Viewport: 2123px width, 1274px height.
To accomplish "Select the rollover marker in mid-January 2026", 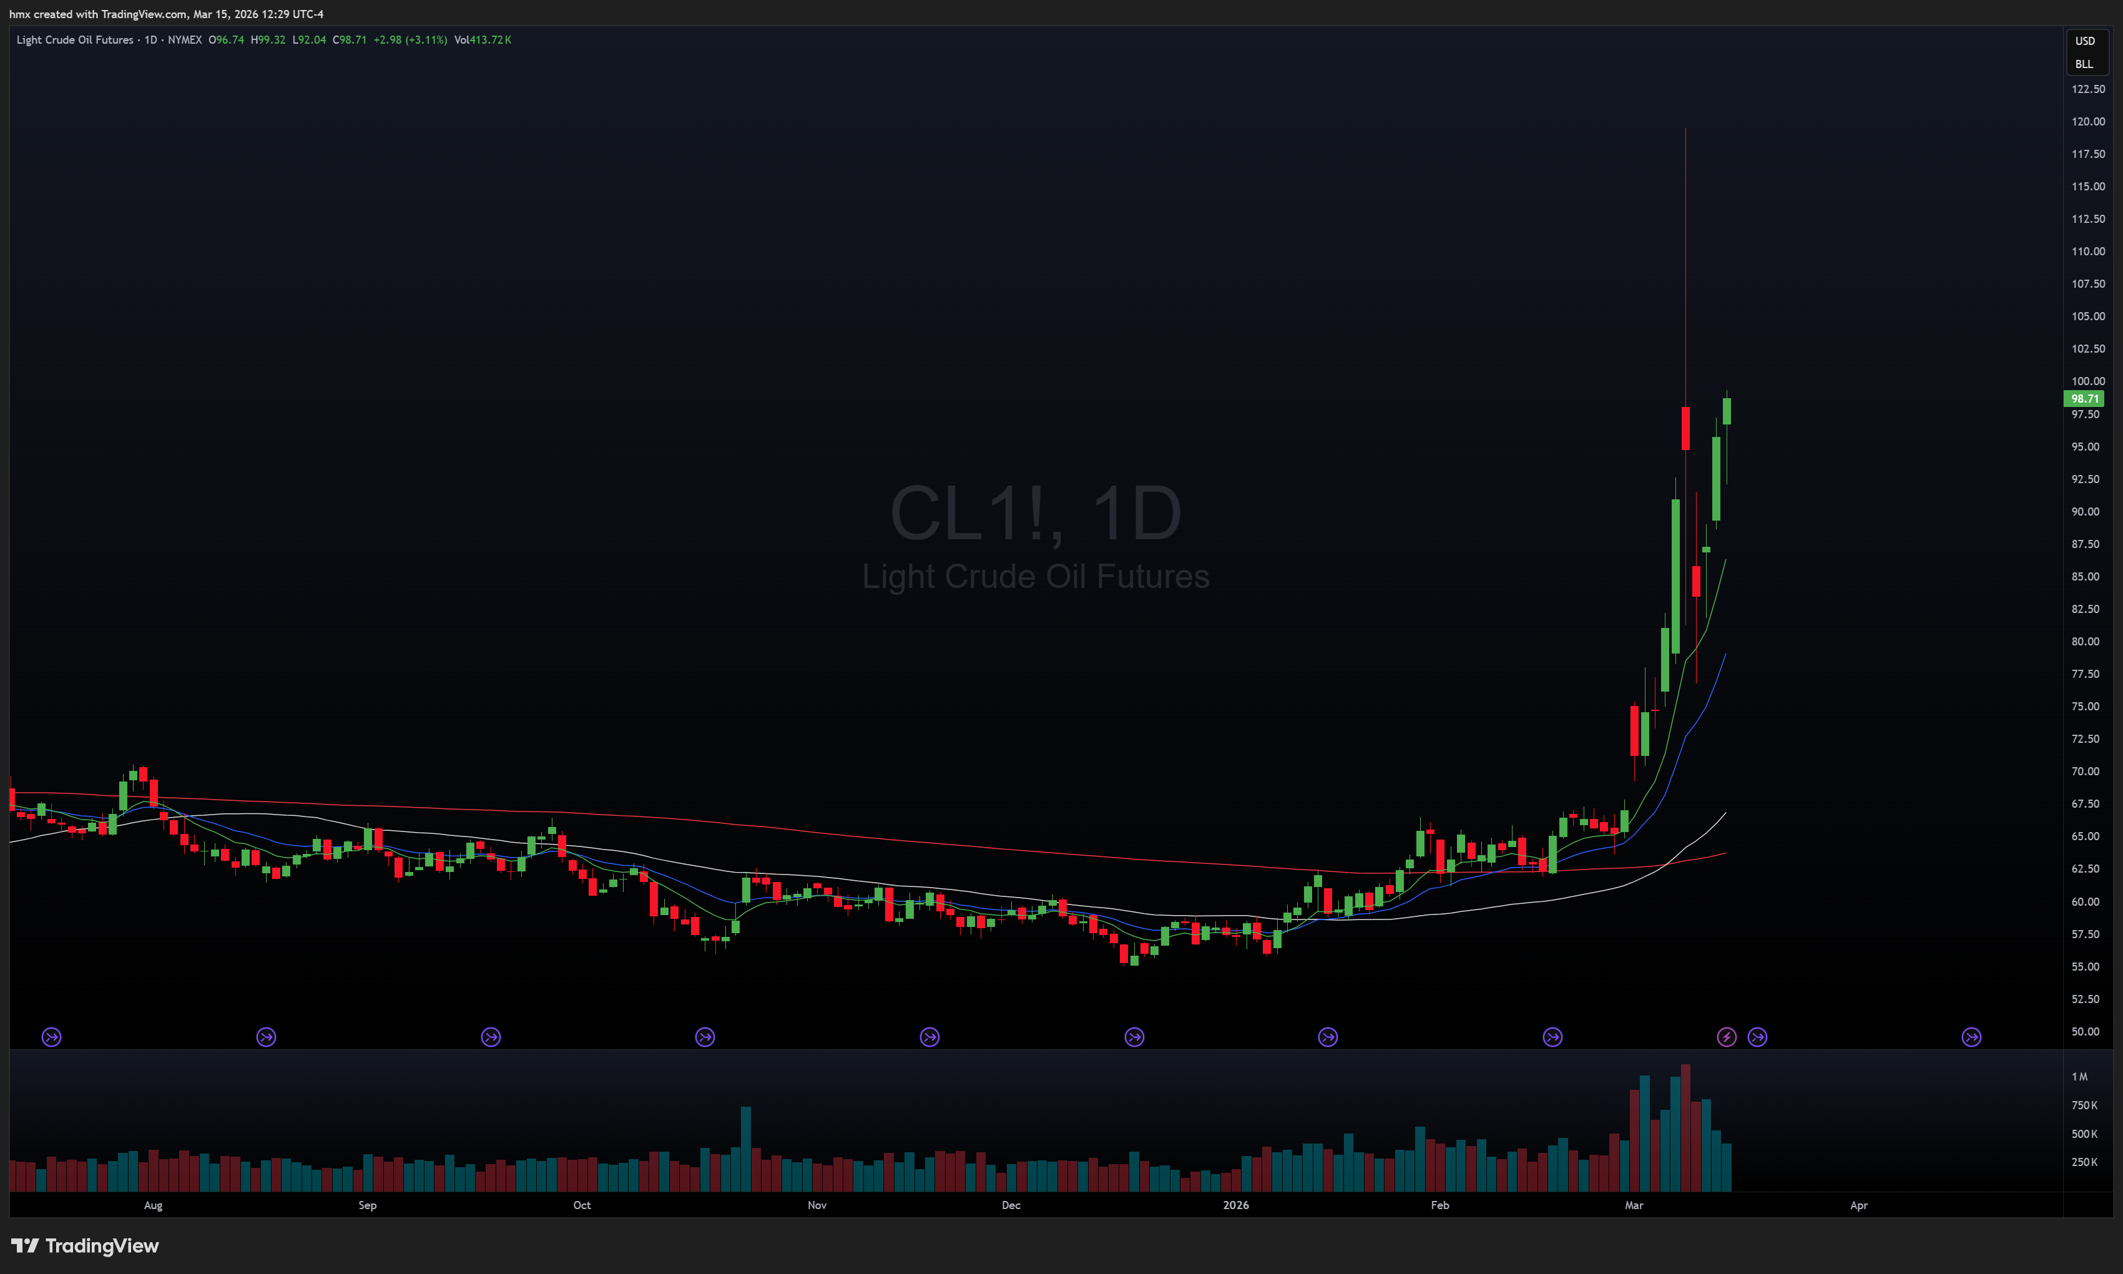I will [1327, 1037].
